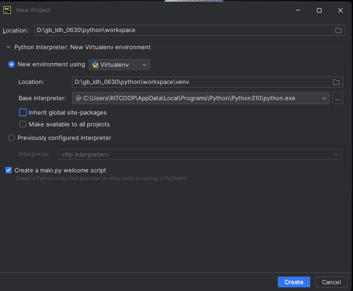Click Python icon in Base interpreter field
The height and width of the screenshot is (291, 353).
[78, 98]
